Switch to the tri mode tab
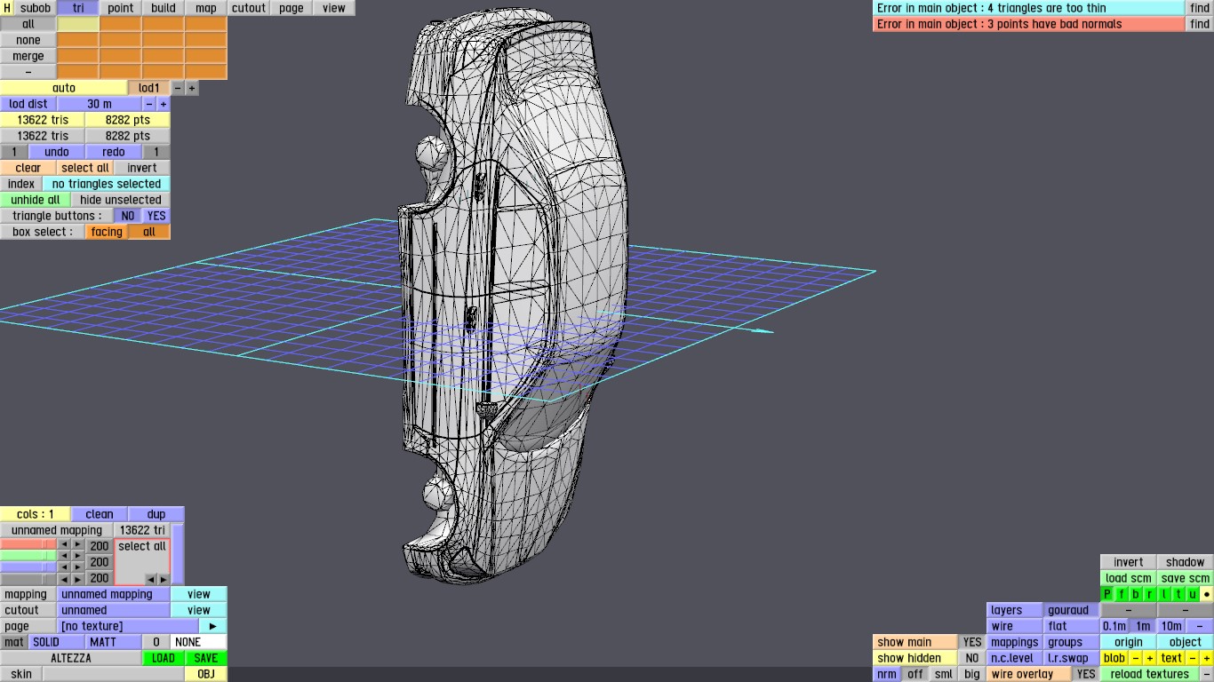Screen dimensions: 1214x682 click(78, 8)
